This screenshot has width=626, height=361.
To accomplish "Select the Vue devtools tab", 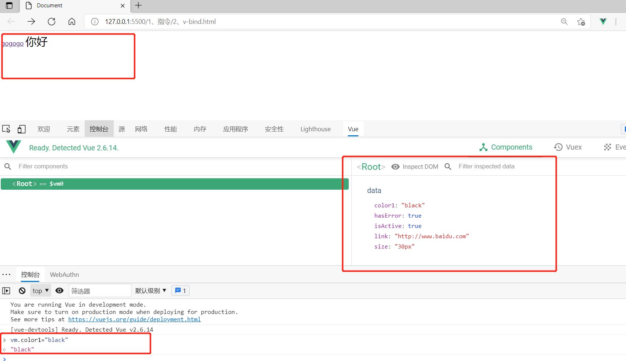I will (353, 129).
